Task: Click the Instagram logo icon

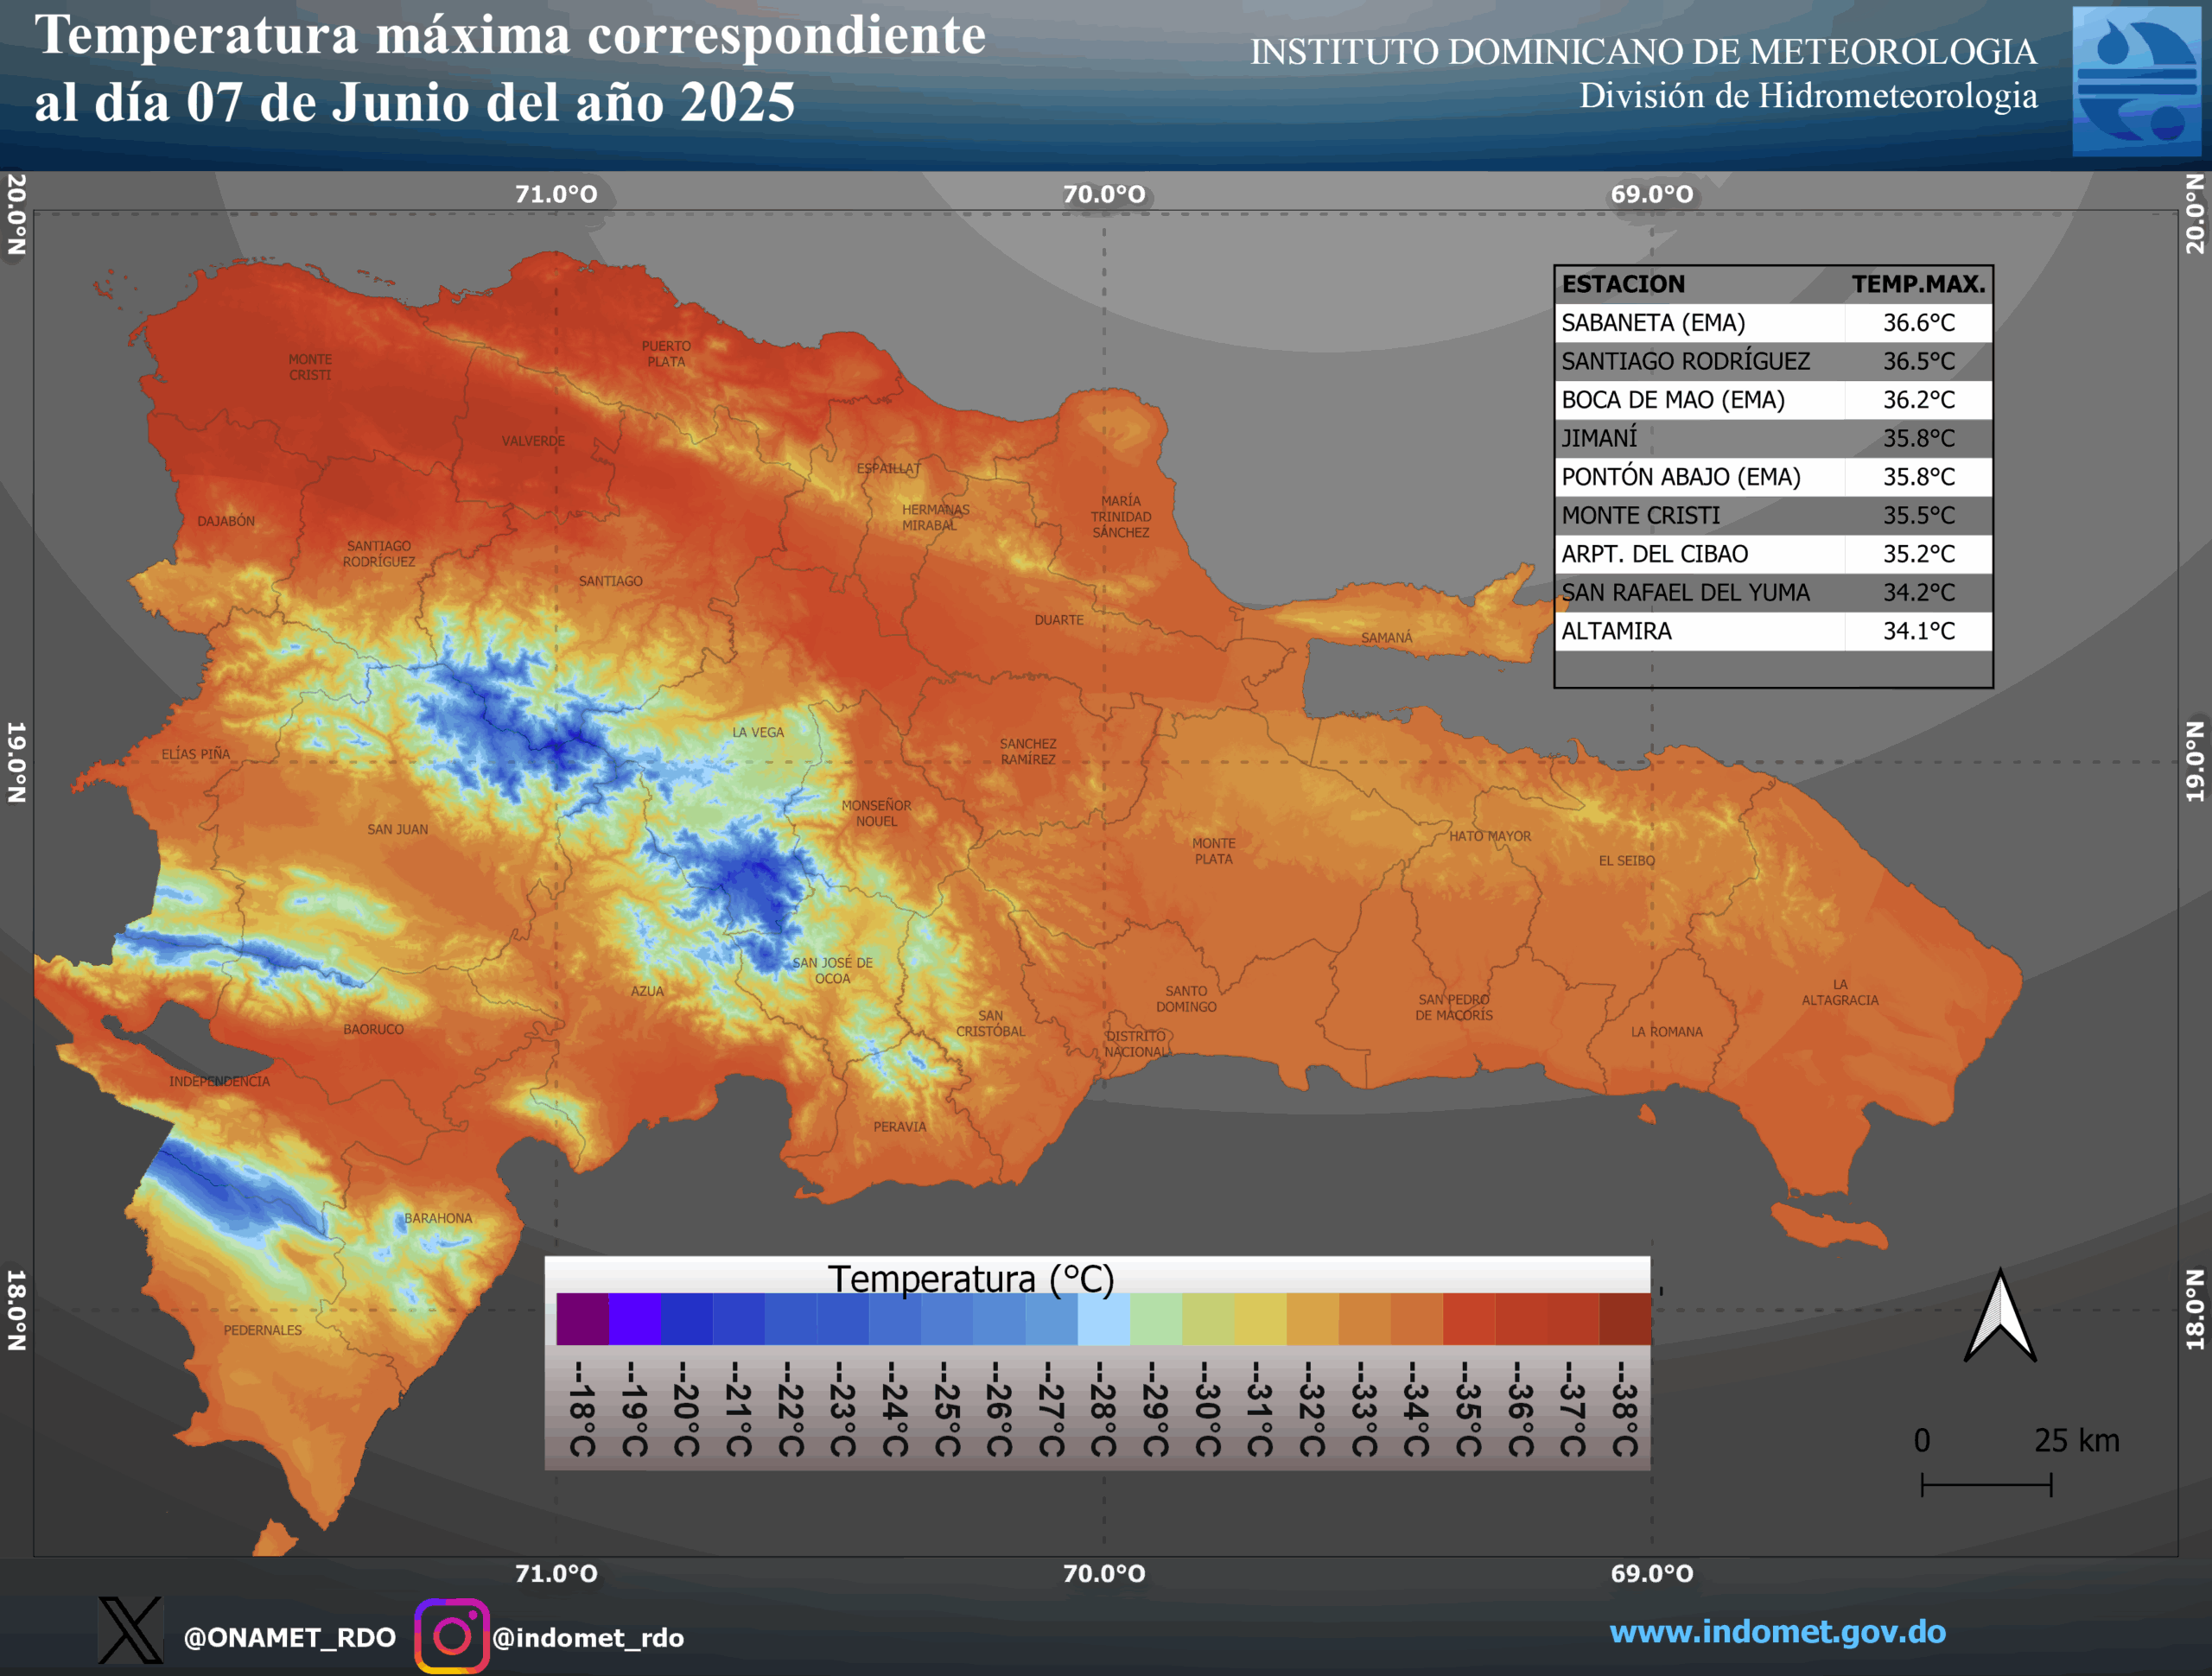Action: coord(451,1636)
